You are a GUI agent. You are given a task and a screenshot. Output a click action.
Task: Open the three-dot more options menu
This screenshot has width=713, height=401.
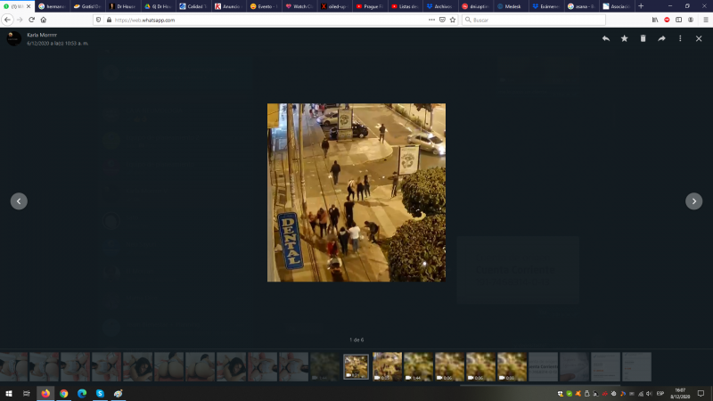(x=680, y=38)
